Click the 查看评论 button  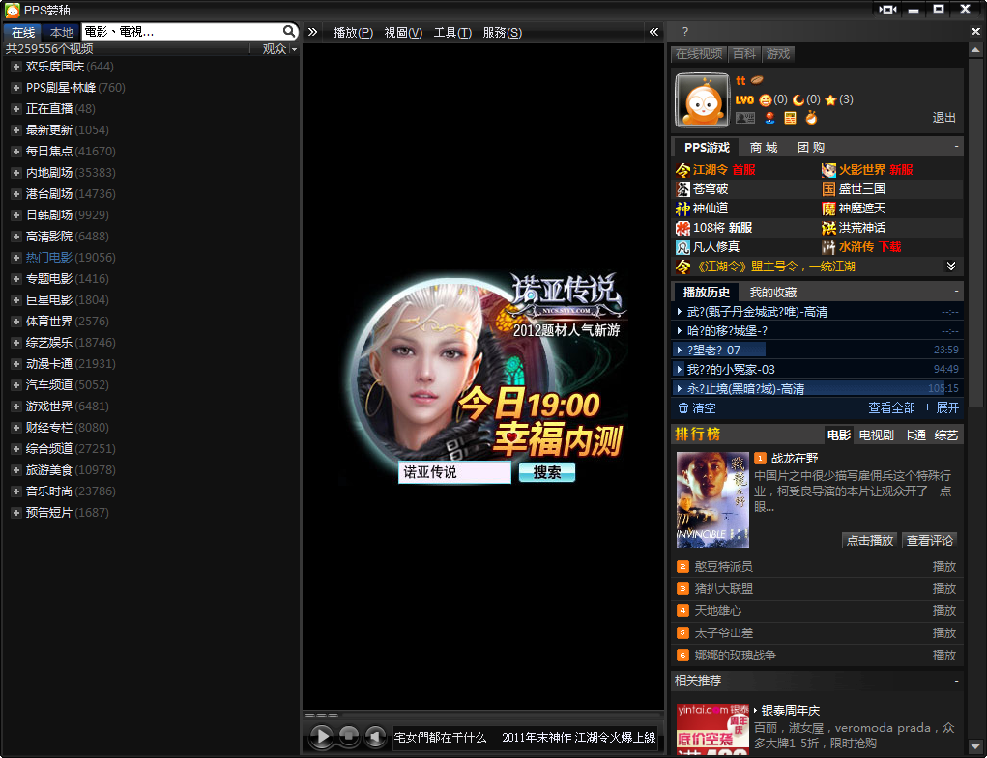tap(930, 540)
